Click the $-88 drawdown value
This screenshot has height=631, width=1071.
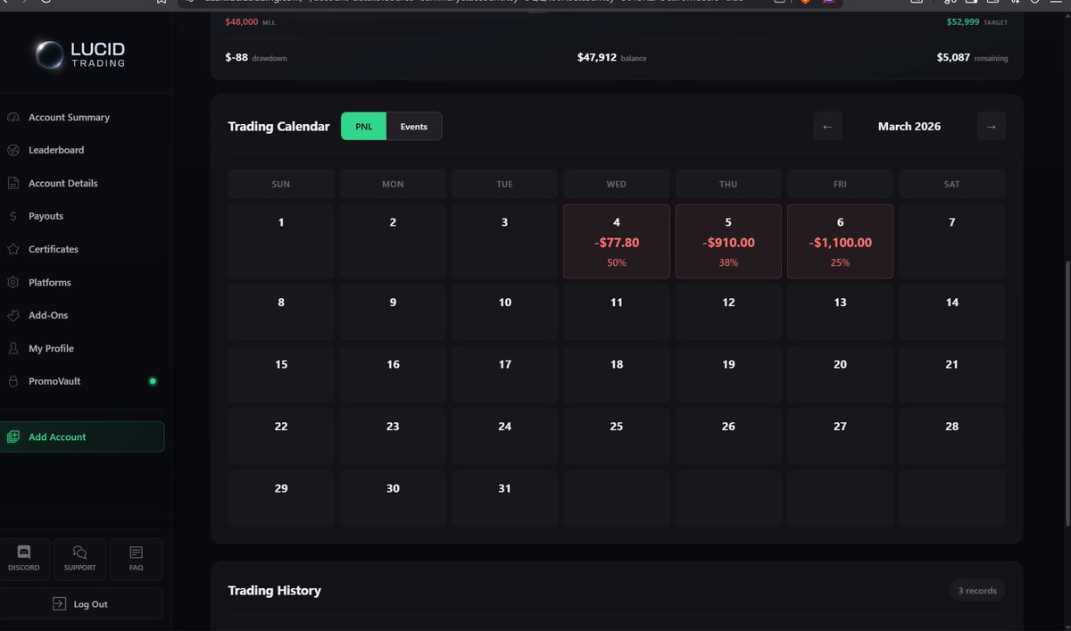(237, 58)
